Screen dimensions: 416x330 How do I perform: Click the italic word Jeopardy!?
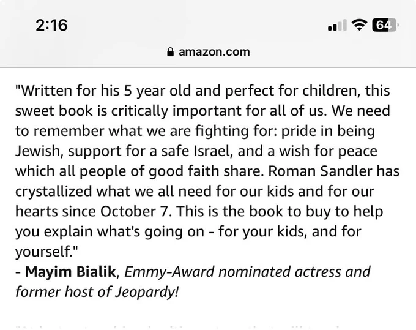(147, 292)
